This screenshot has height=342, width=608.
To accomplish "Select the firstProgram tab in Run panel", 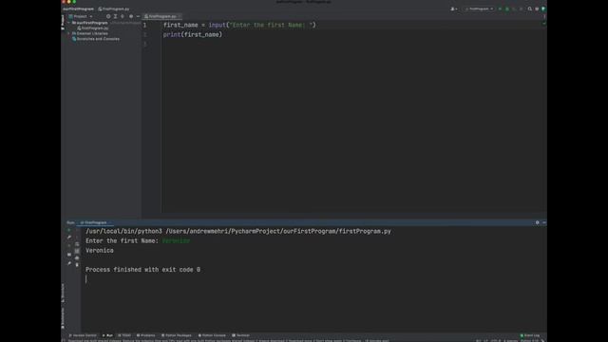I will coord(95,222).
